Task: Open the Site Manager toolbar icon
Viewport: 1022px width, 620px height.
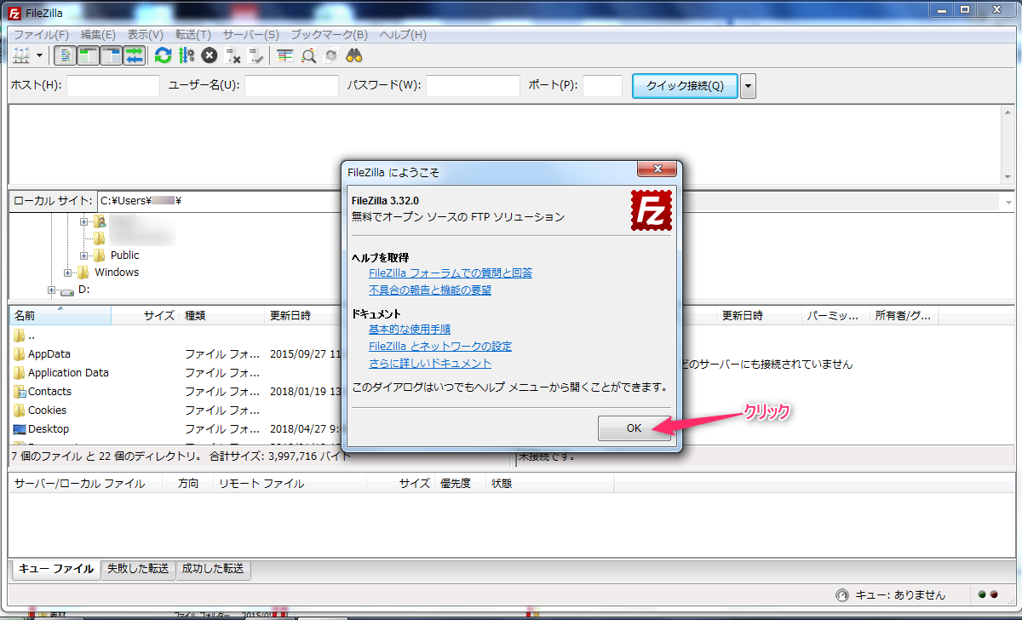Action: pos(21,56)
